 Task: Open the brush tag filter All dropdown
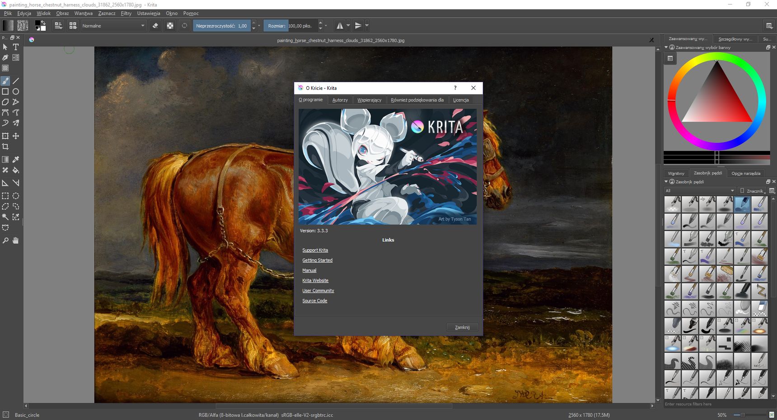click(x=700, y=191)
